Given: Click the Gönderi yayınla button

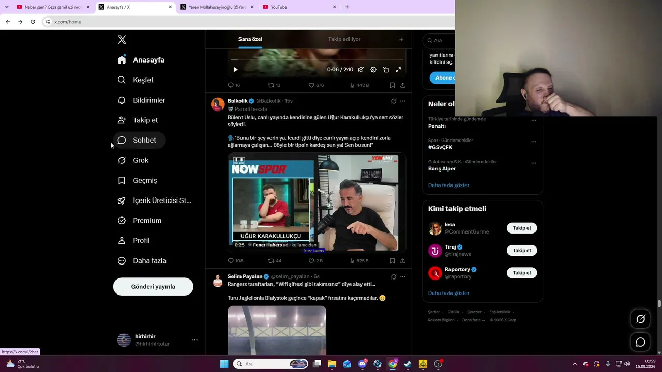Looking at the screenshot, I should [153, 287].
